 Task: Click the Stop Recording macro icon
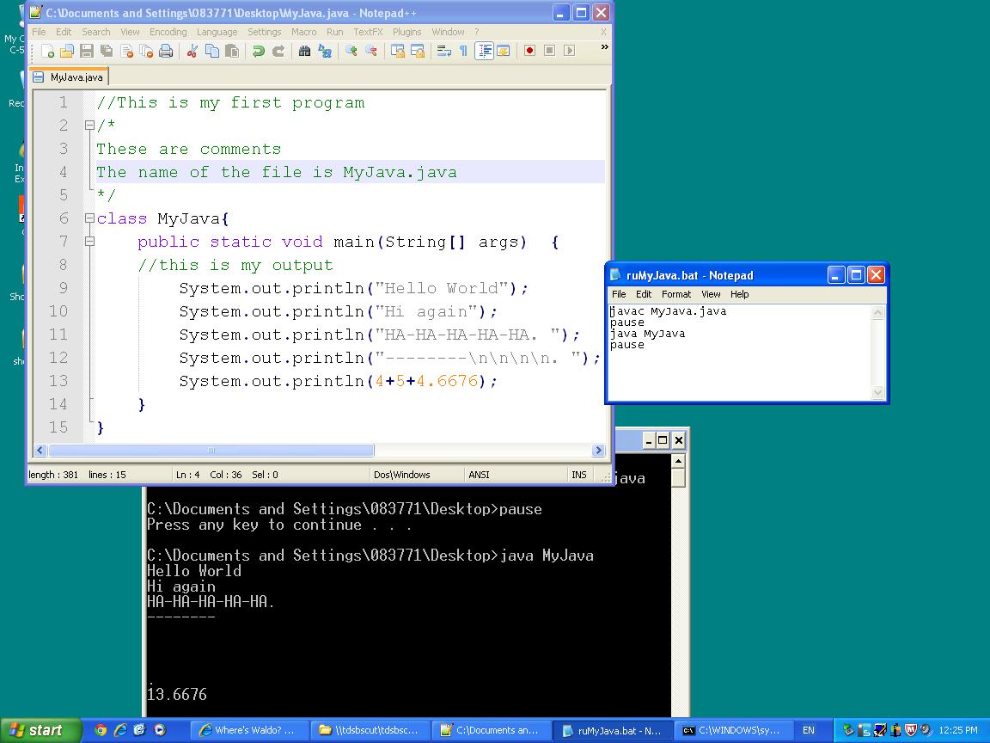click(x=549, y=51)
